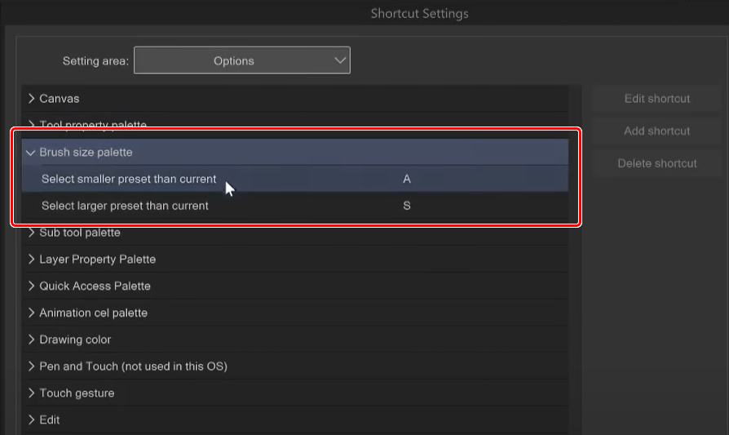Image resolution: width=729 pixels, height=435 pixels.
Task: Expand the Pen and Touch category
Action: 31,366
